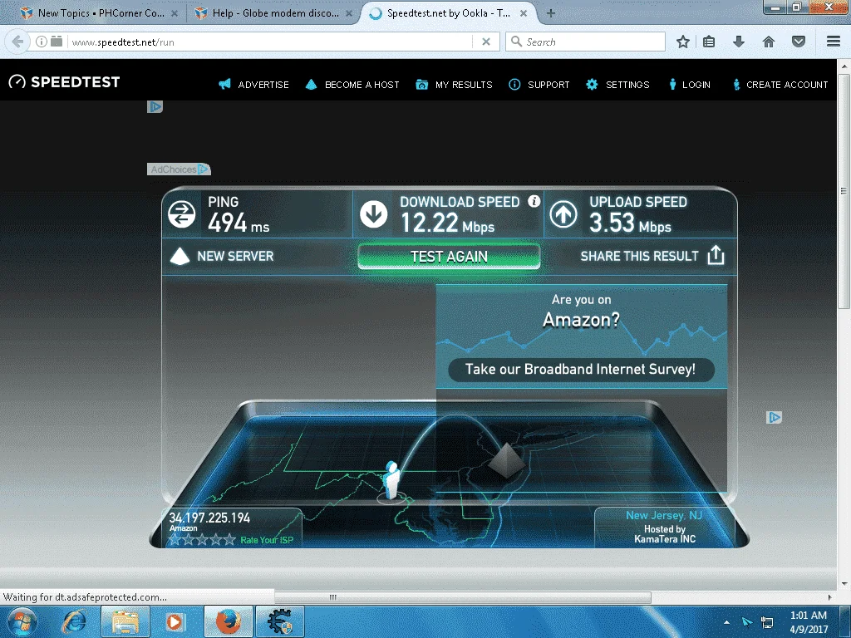The image size is (851, 638).
Task: Click the server pyramid on map
Action: coord(506,460)
